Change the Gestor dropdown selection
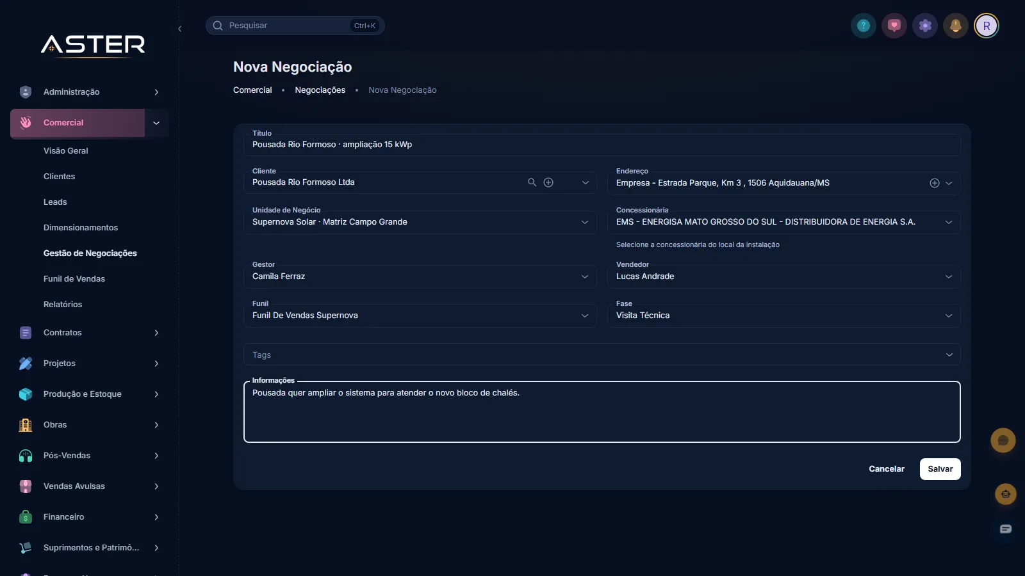 420,276
